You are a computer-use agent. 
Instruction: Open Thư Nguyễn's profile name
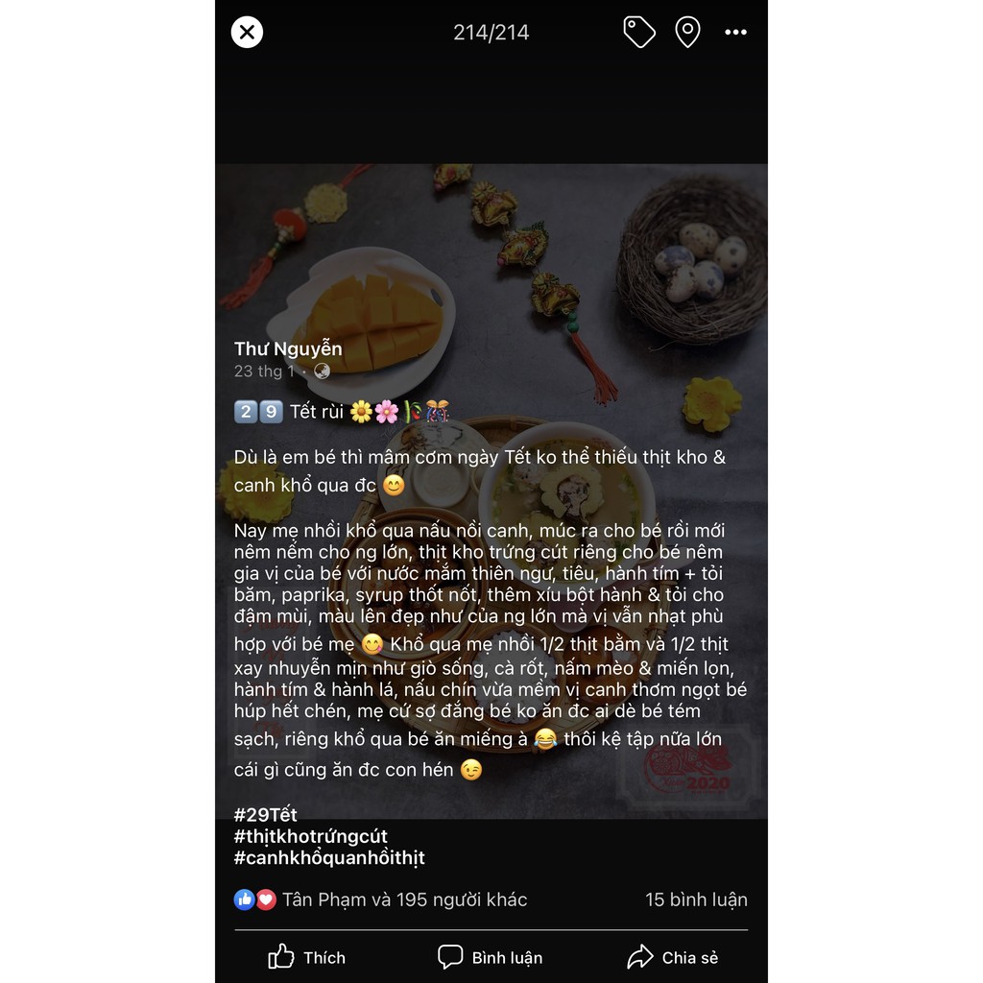pyautogui.click(x=288, y=348)
